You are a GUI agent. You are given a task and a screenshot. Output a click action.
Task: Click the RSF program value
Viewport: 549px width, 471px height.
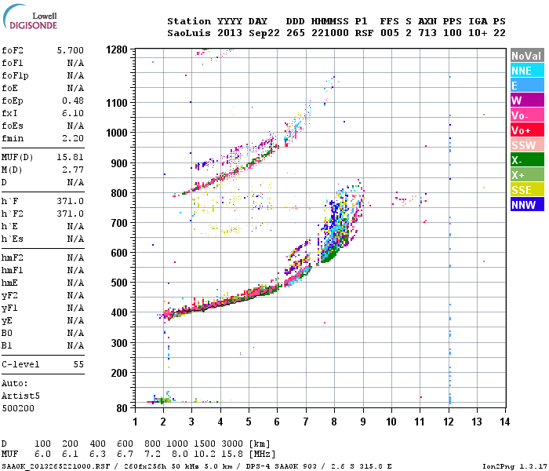point(364,33)
